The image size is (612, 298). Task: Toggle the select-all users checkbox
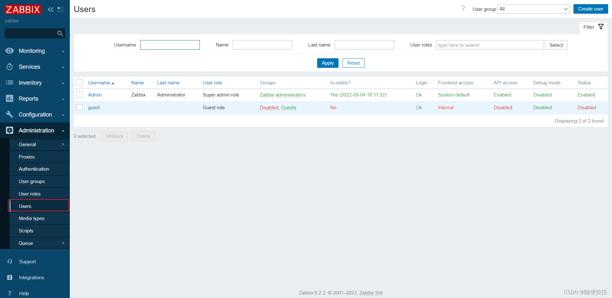pyautogui.click(x=79, y=82)
